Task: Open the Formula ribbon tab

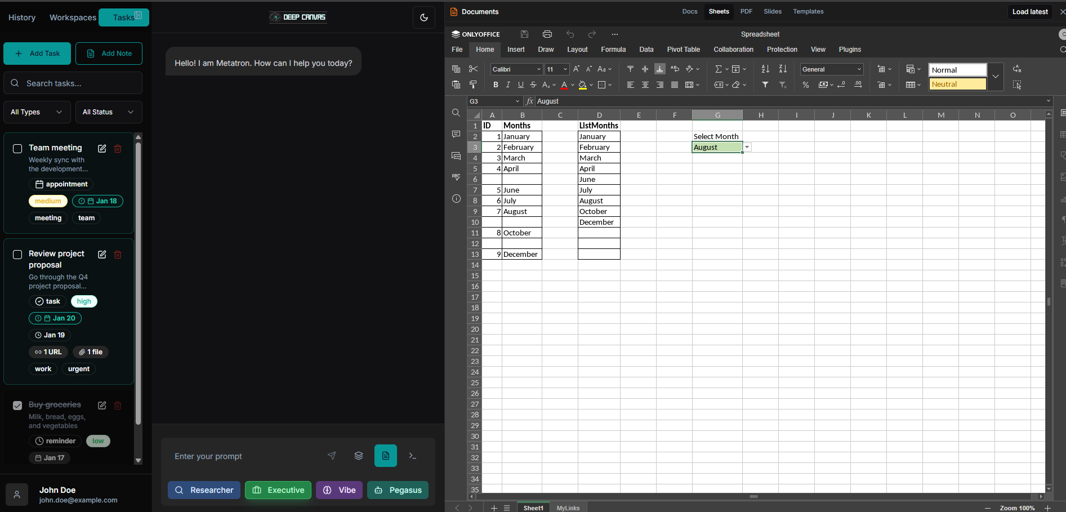Action: pyautogui.click(x=613, y=50)
